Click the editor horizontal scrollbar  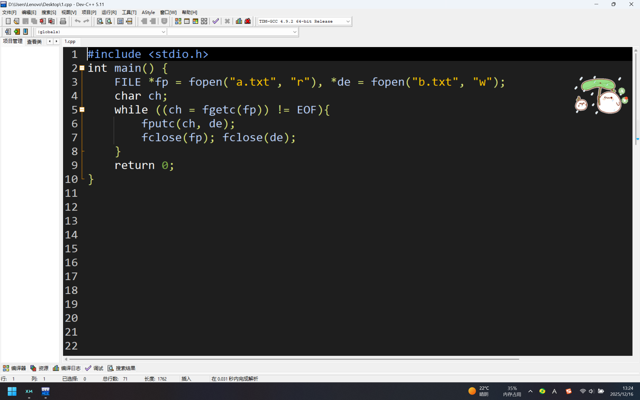[x=291, y=359]
